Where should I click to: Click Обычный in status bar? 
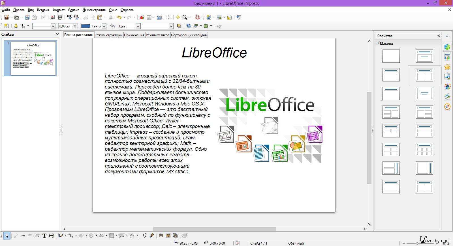[296, 243]
